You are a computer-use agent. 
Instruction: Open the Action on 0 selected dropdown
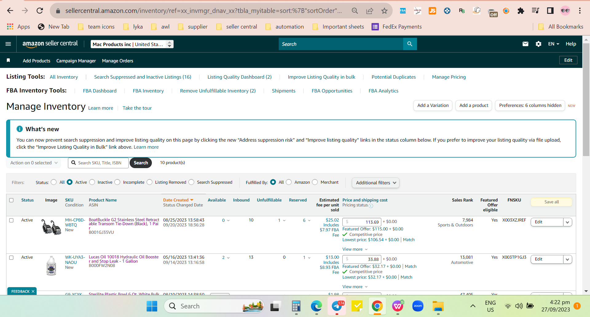pyautogui.click(x=34, y=163)
